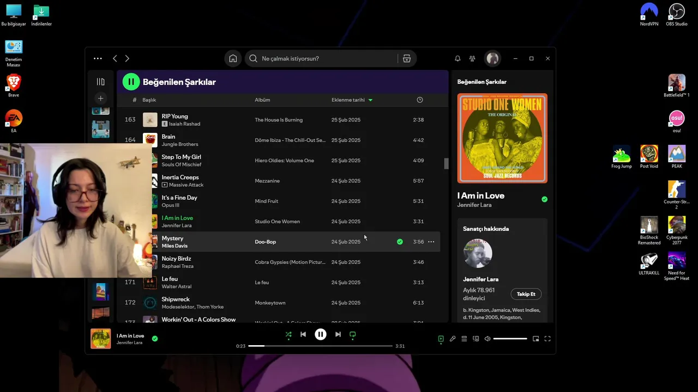698x392 pixels.
Task: Sort by Eklenme tarihi column
Action: 348,100
